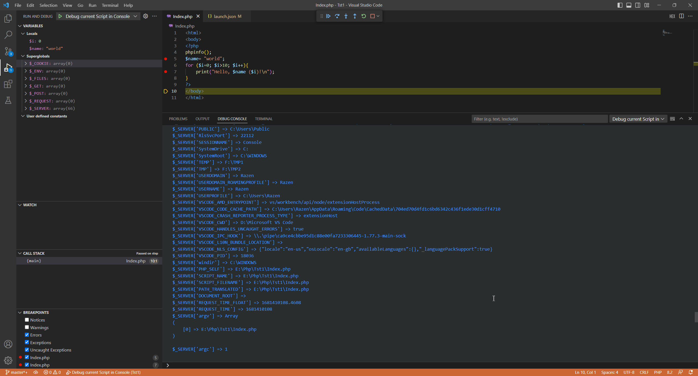Restart the debug session
Viewport: 698px width, 376px height.
click(363, 16)
